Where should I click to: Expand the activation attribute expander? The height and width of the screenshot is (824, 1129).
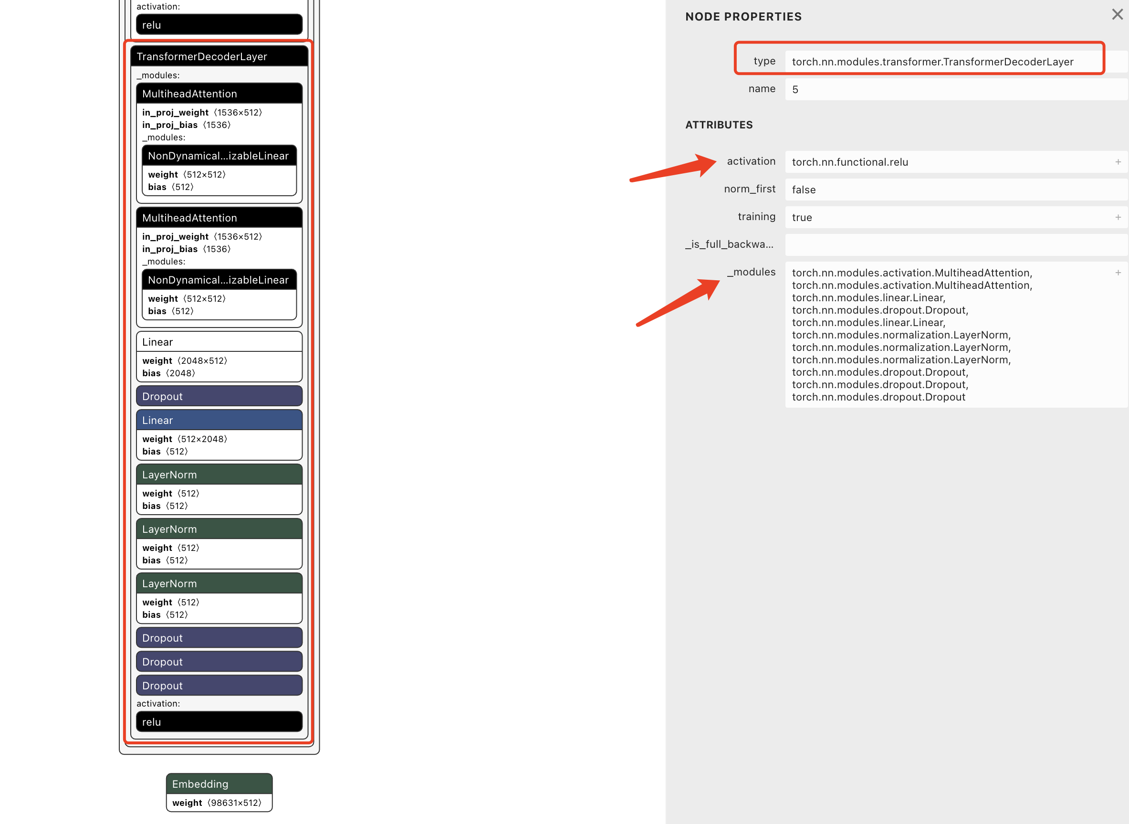(x=1119, y=162)
